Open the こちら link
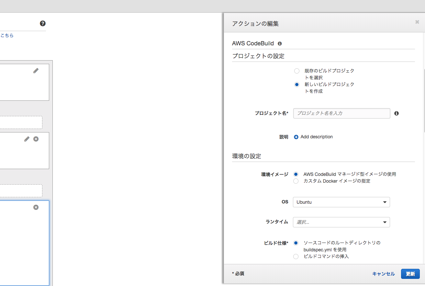Image resolution: width=425 pixels, height=286 pixels. 7,35
